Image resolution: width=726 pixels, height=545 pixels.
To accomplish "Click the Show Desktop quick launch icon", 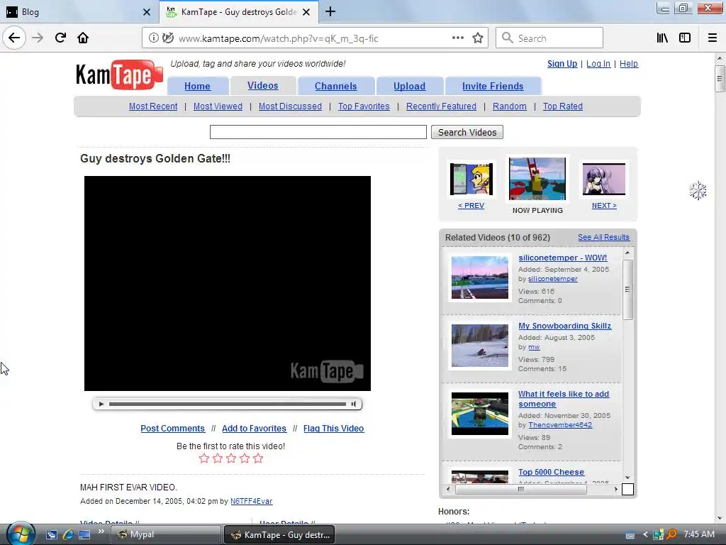I will tap(84, 534).
